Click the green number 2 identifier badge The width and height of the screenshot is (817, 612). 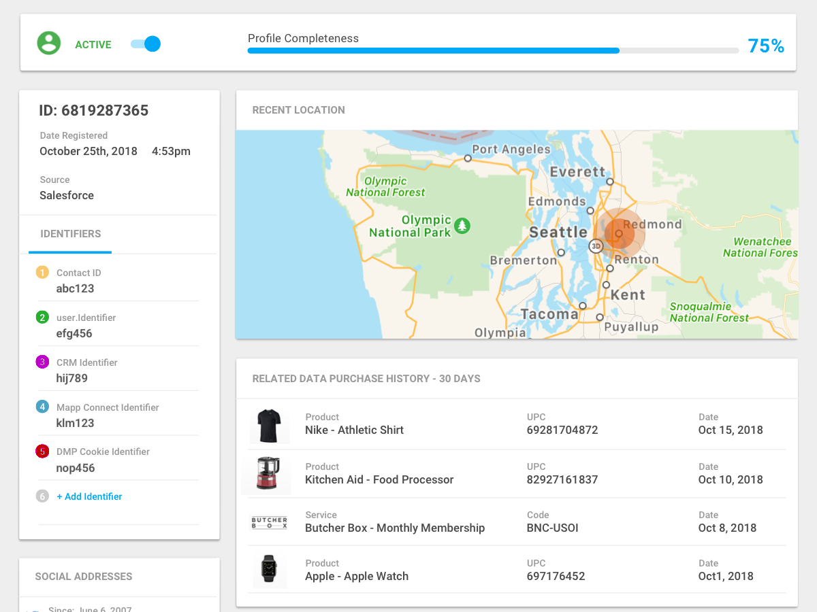pyautogui.click(x=42, y=318)
